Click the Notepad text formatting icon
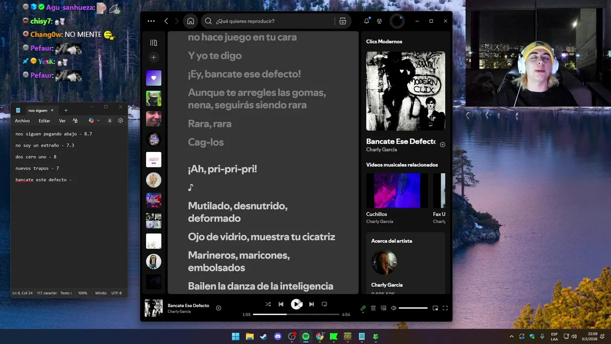The width and height of the screenshot is (611, 344). pyautogui.click(x=75, y=121)
